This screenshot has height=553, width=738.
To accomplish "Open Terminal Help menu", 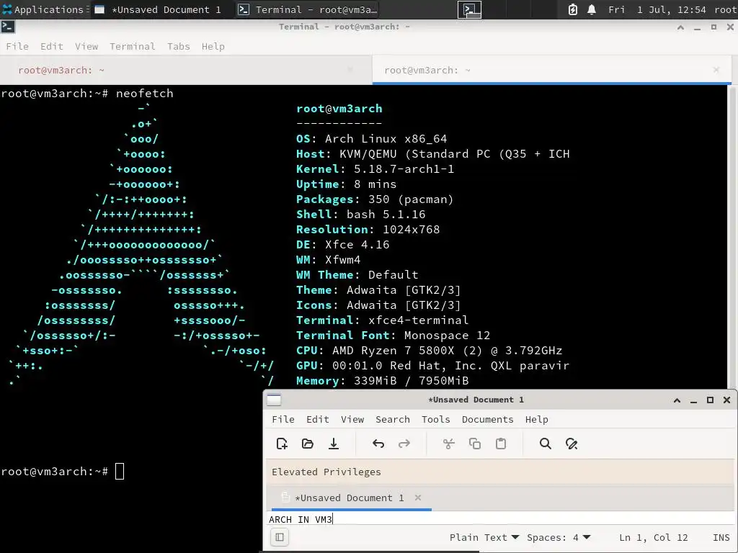I will [x=213, y=46].
